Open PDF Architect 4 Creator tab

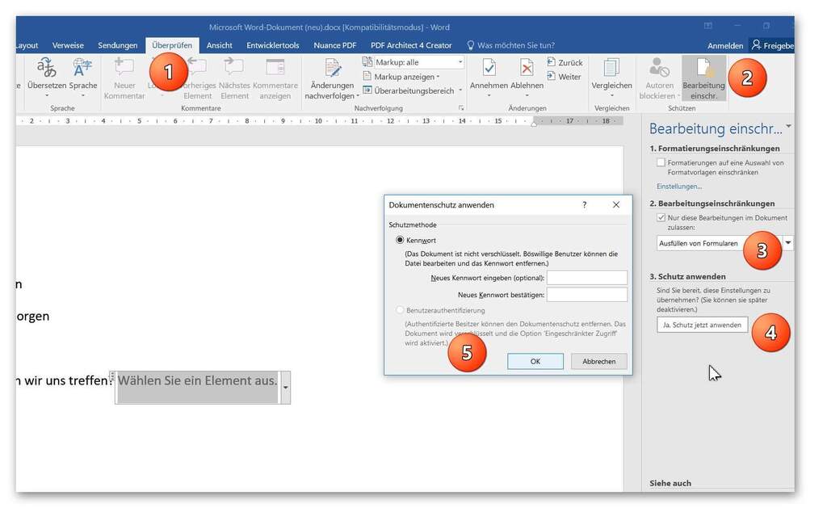(x=411, y=45)
